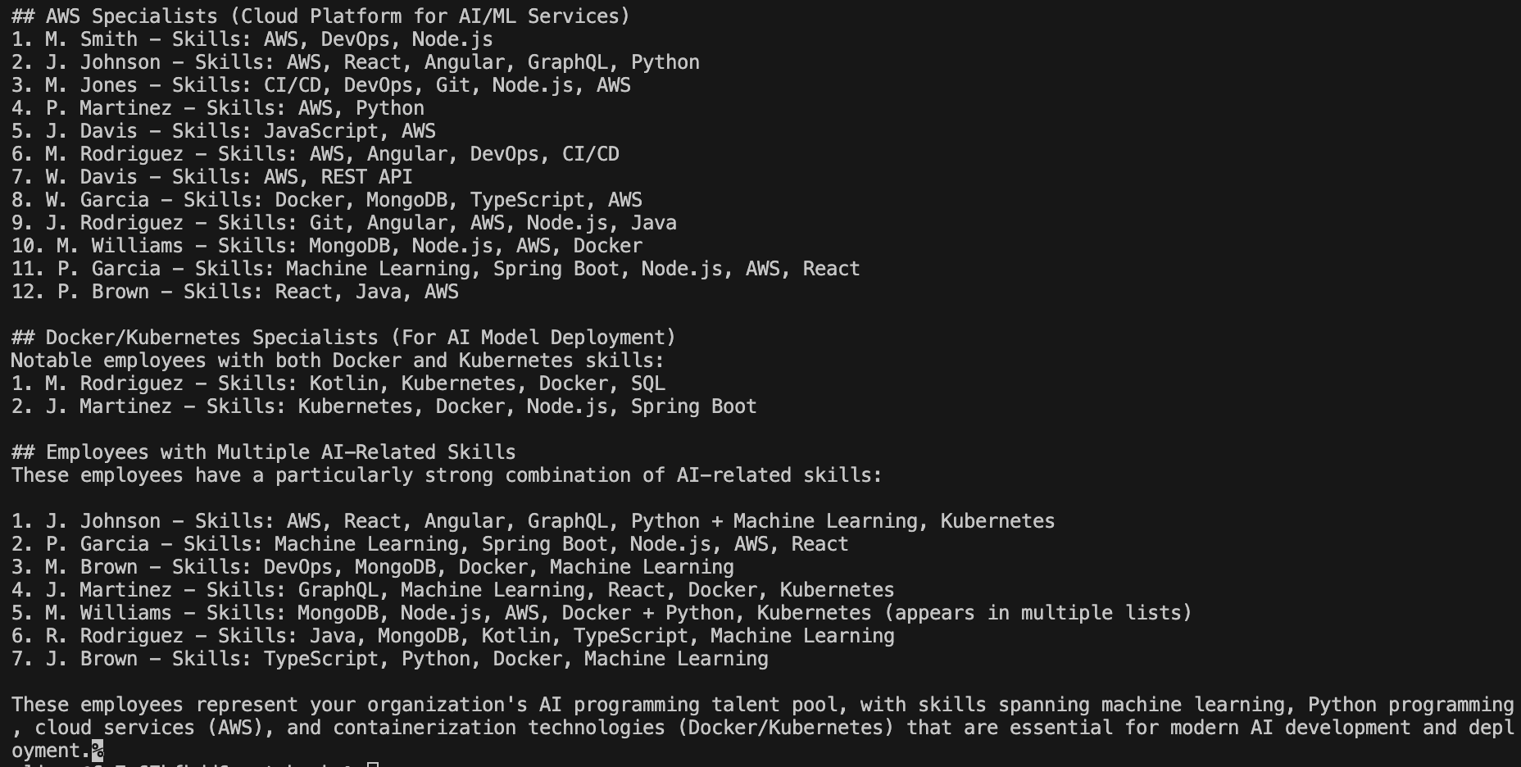Click the "J. Brown" TypeScript entry
1521x767 pixels.
click(389, 659)
